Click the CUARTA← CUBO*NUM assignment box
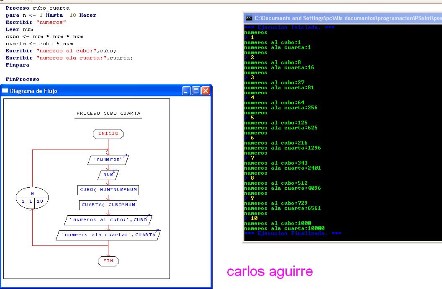 108,205
